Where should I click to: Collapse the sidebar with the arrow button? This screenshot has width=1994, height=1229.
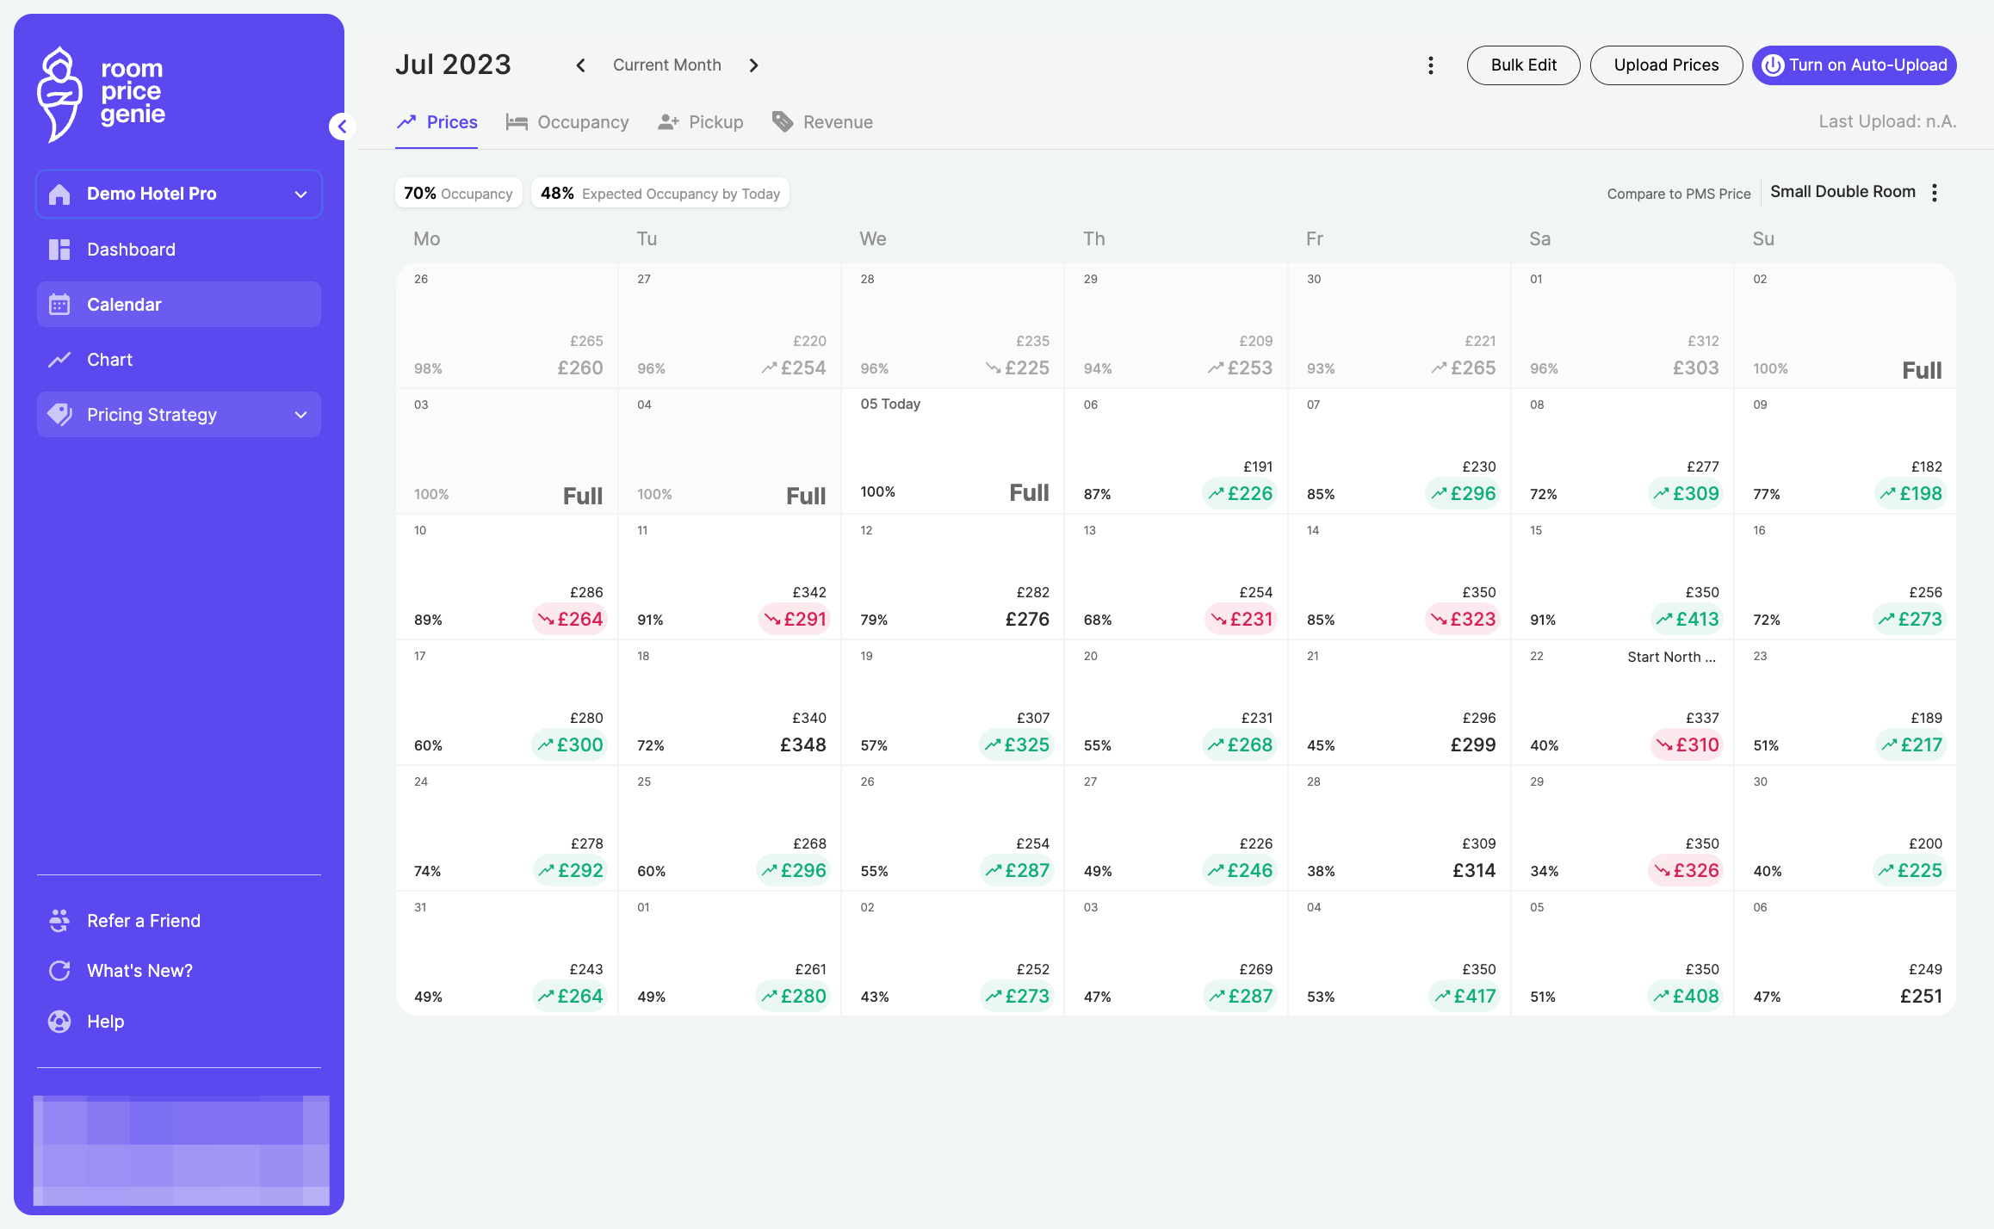[342, 127]
